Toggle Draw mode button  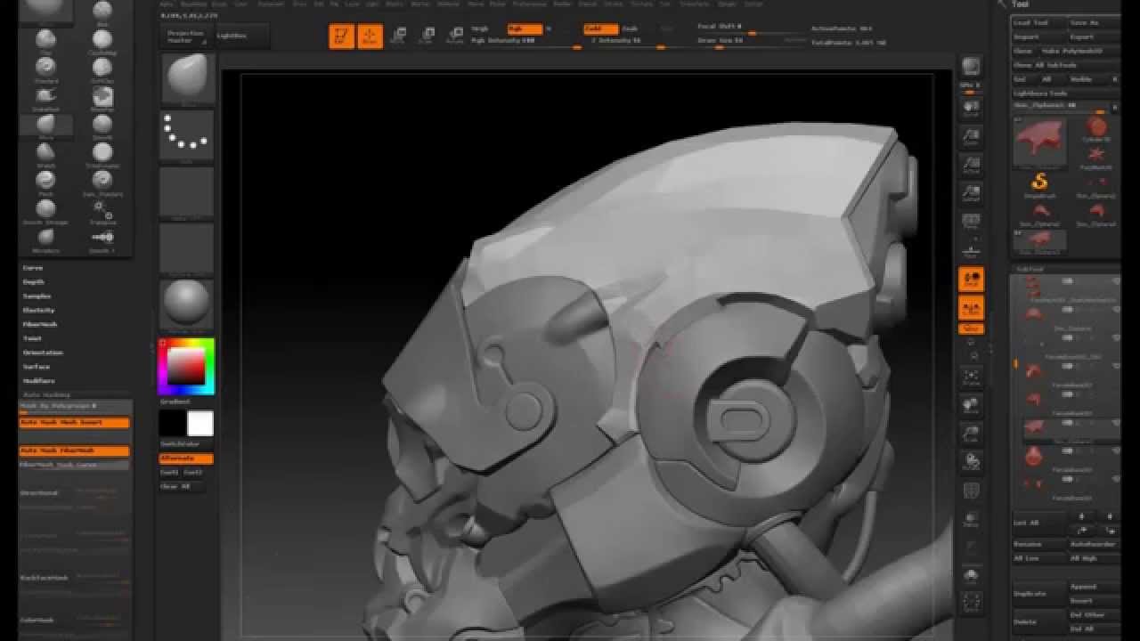[x=370, y=36]
